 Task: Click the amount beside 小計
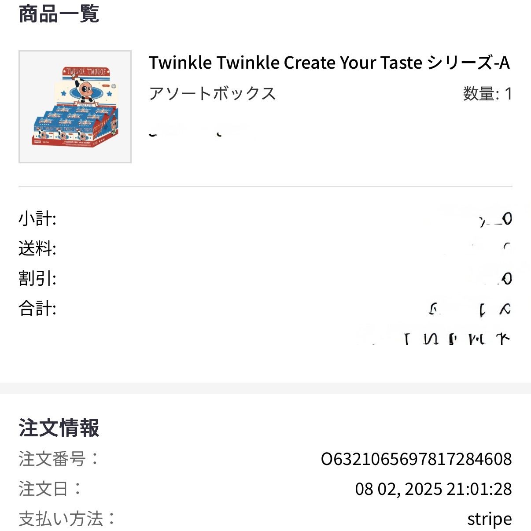click(495, 219)
